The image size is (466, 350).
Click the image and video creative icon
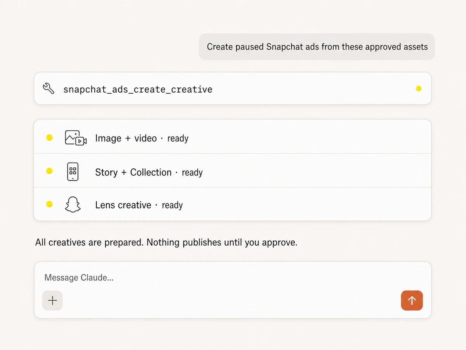pos(76,138)
